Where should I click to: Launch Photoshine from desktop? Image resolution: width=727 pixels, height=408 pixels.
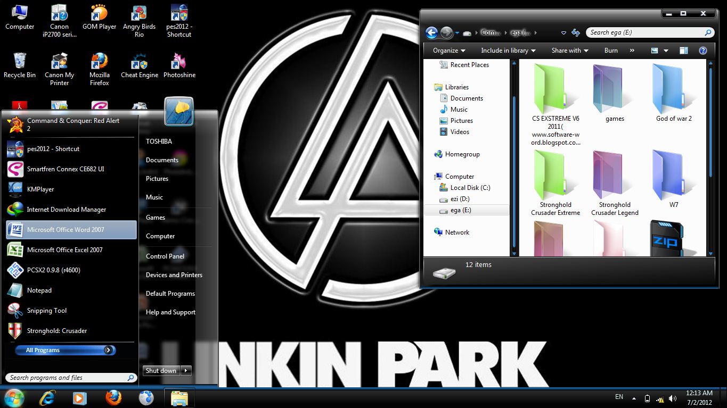tap(179, 65)
